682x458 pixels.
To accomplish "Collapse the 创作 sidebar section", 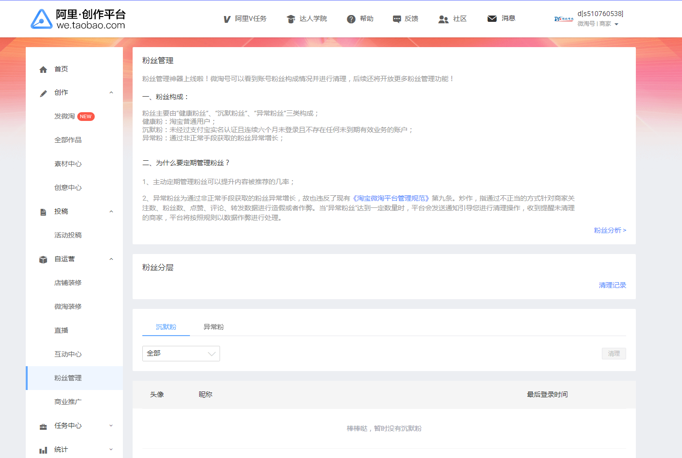I will [x=111, y=93].
